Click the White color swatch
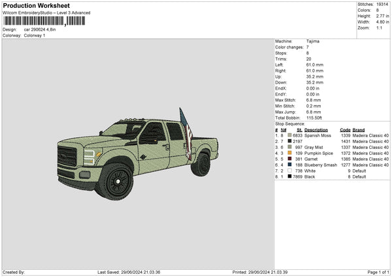392x277 pixels. [x=289, y=171]
